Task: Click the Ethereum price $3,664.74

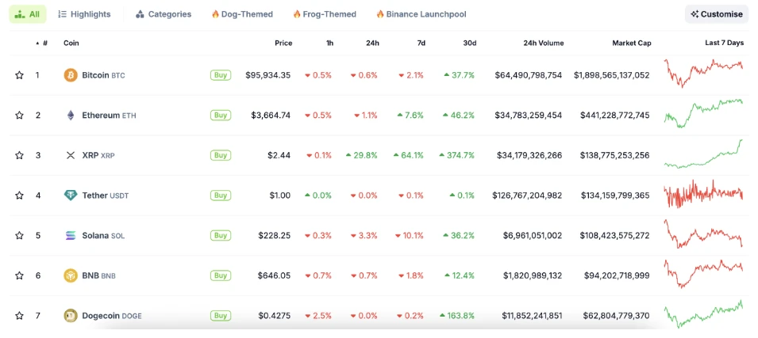Action: pos(271,116)
